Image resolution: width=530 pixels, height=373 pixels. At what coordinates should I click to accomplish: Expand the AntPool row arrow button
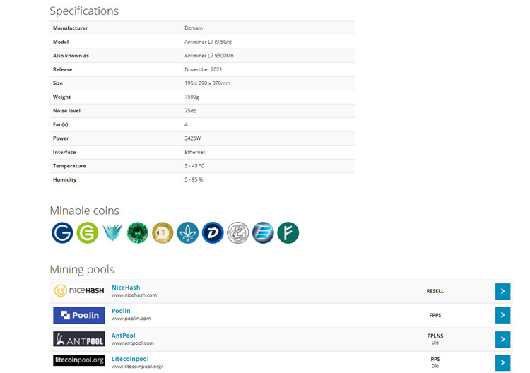[x=503, y=339]
